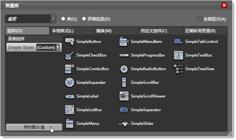The height and width of the screenshot is (140, 236).
Task: Select the SimpleCheckBox control icon
Action: [x=70, y=55]
